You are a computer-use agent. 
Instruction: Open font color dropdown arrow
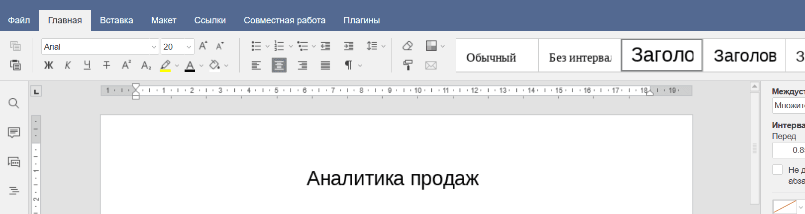[201, 66]
